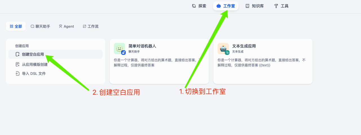
Task: Click 导入 DSL 文件 option
Action: click(34, 73)
